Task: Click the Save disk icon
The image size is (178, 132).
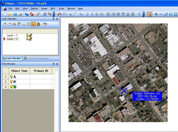Action: [15, 15]
